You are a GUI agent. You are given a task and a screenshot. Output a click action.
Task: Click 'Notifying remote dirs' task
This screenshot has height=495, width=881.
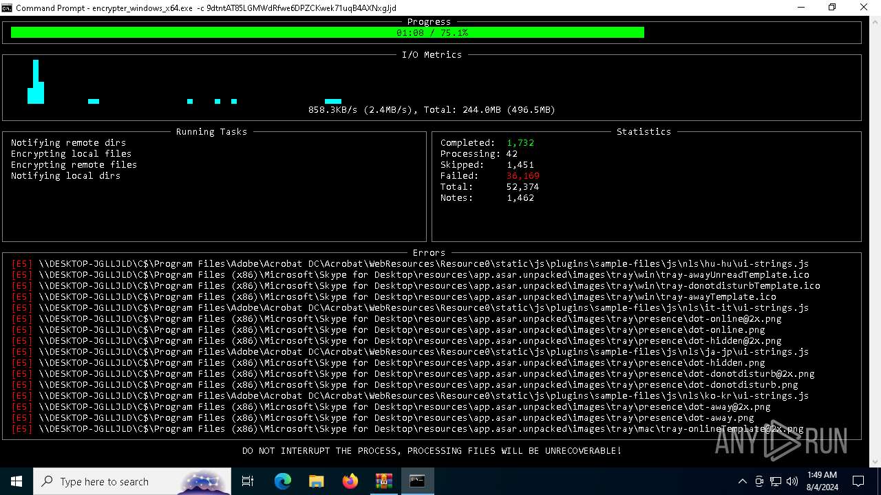[x=68, y=142]
